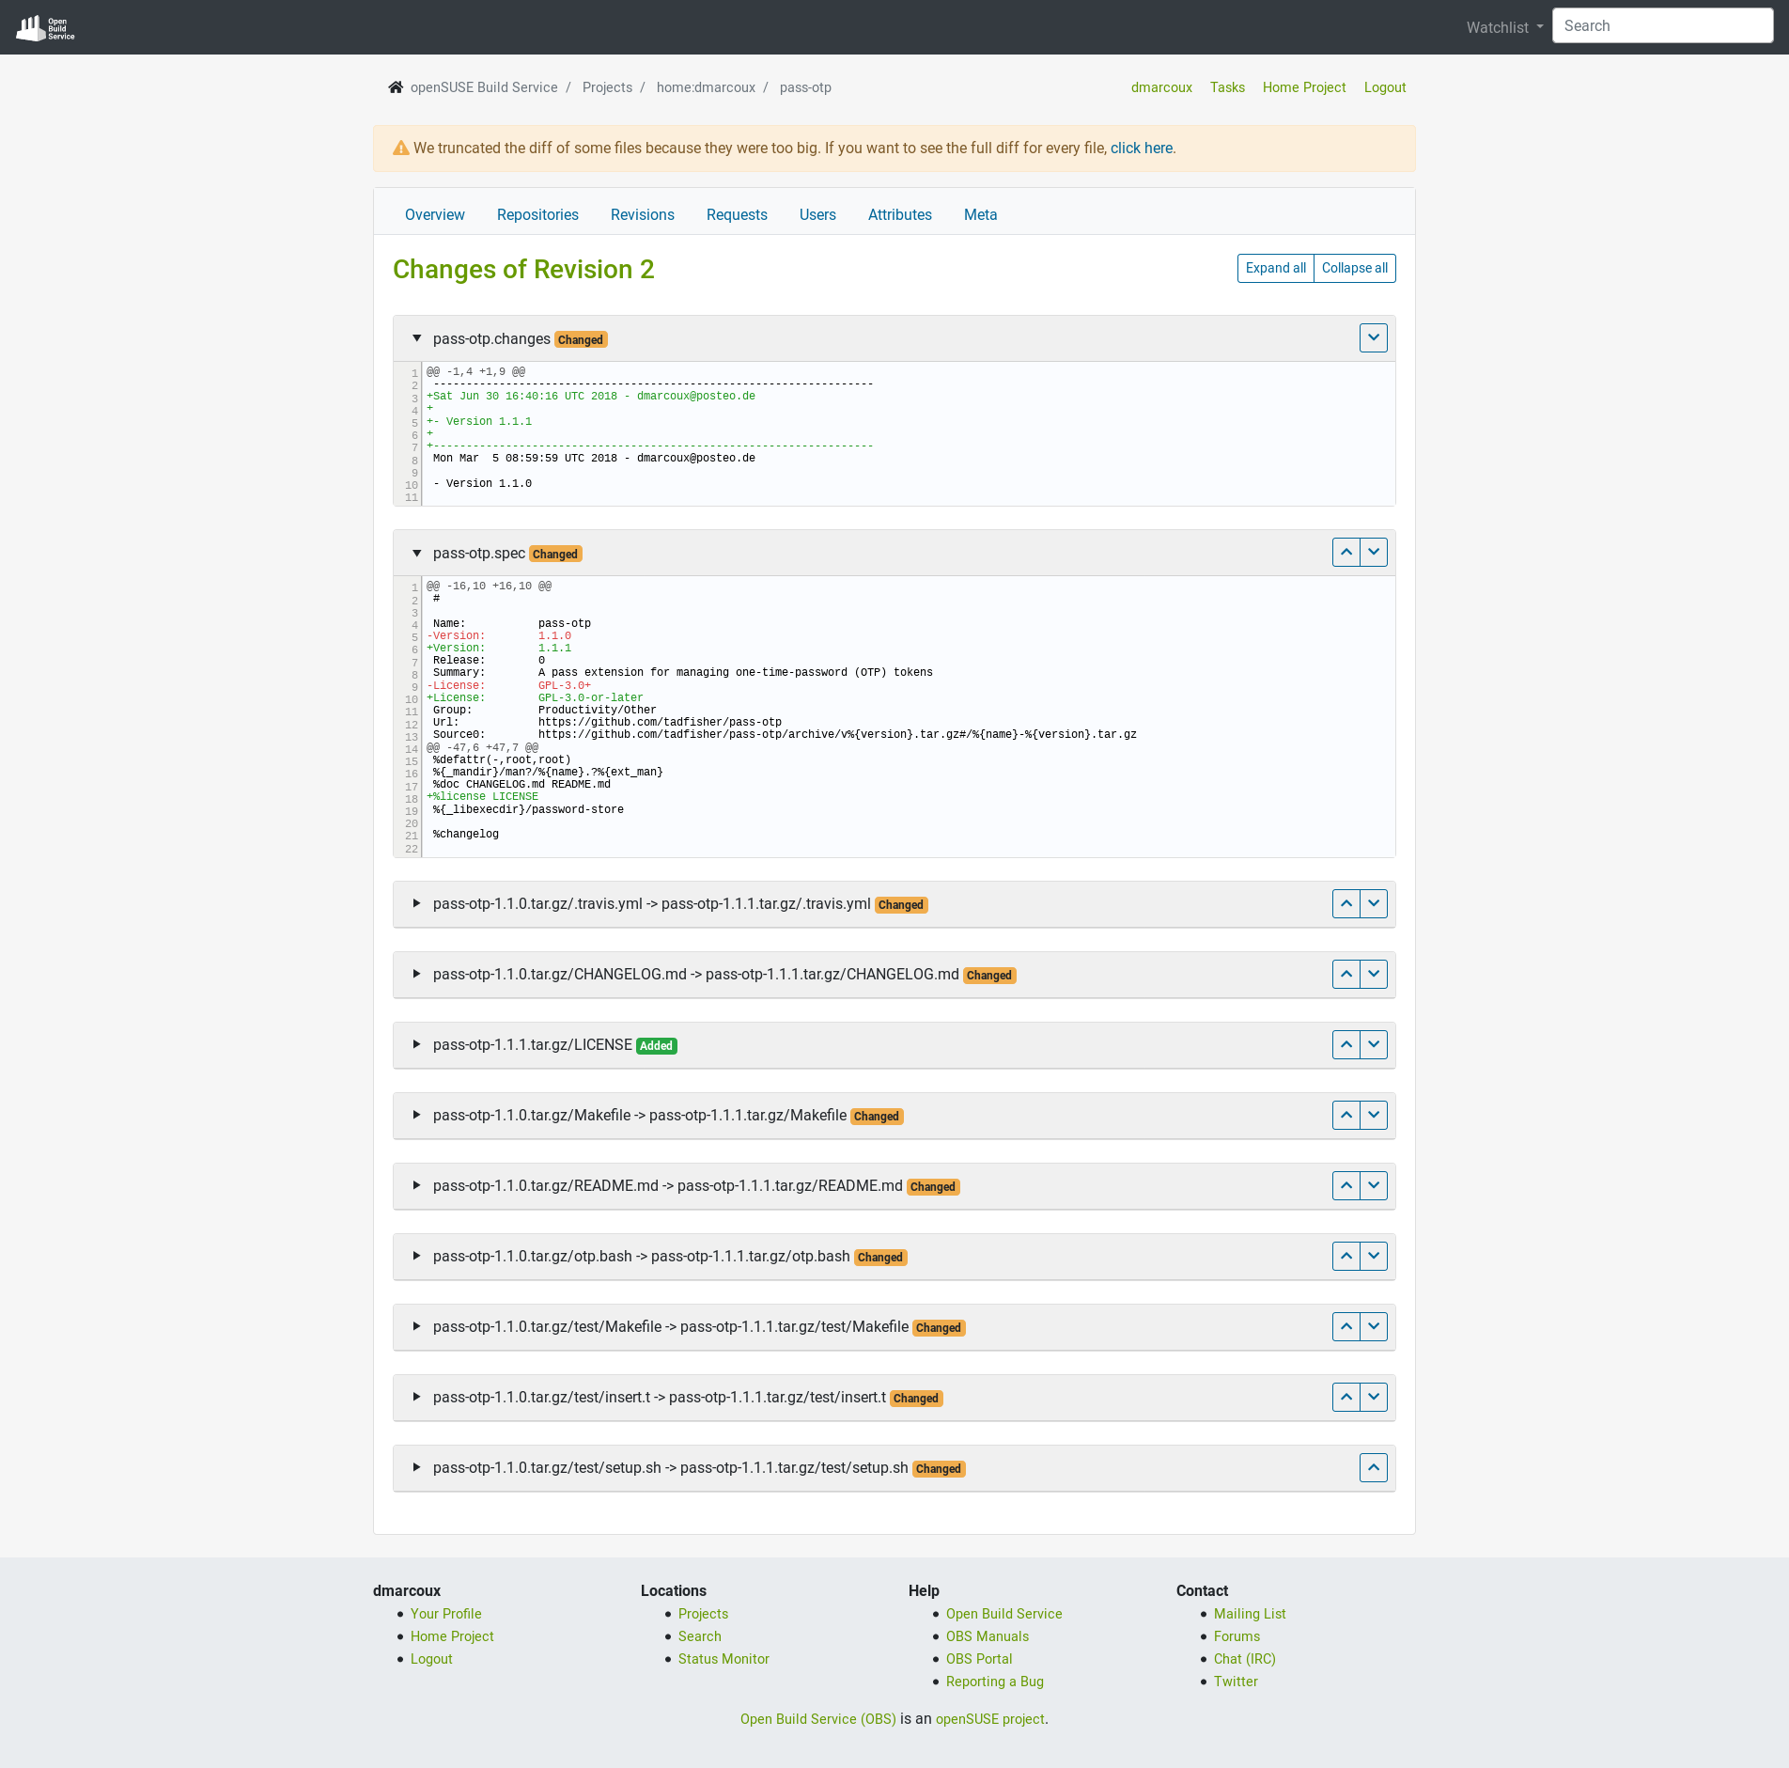Switch to the Revisions tab
Image resolution: width=1789 pixels, height=1768 pixels.
click(642, 214)
